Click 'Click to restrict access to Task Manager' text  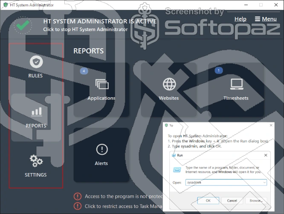123,206
